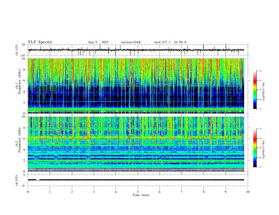Click the 6 kHz tick label on ch.2 spectrogram
The height and width of the screenshot is (215, 279).
(24, 139)
